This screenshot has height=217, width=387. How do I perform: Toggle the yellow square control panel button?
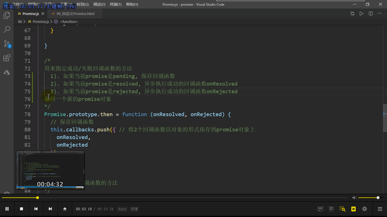point(354,209)
